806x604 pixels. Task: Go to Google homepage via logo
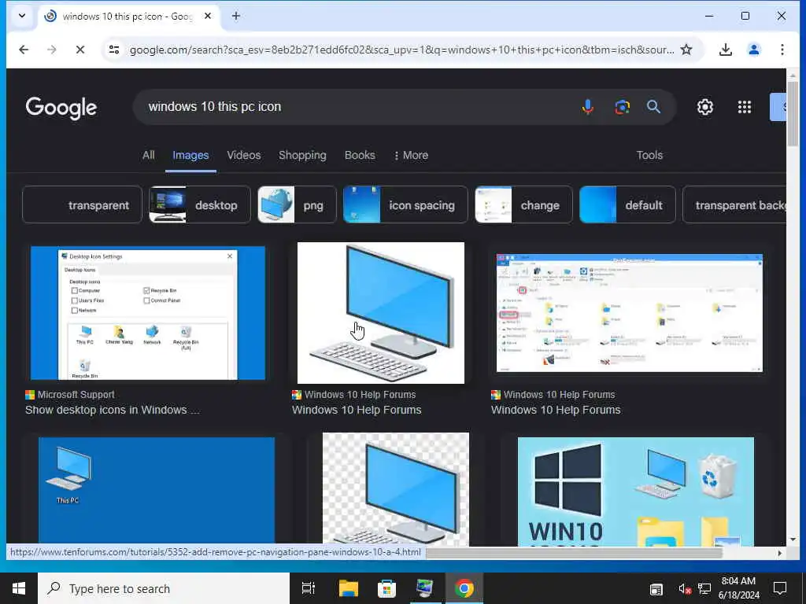pos(61,108)
